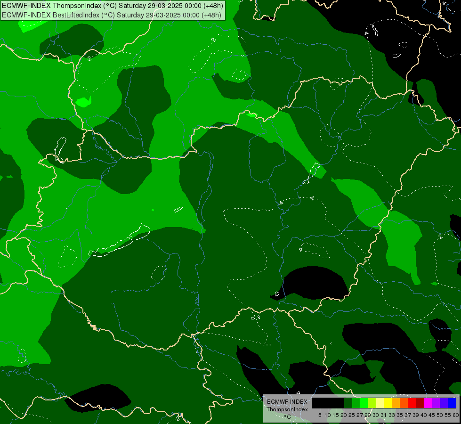
Task: Click the legend tick value 27
Action: click(360, 415)
